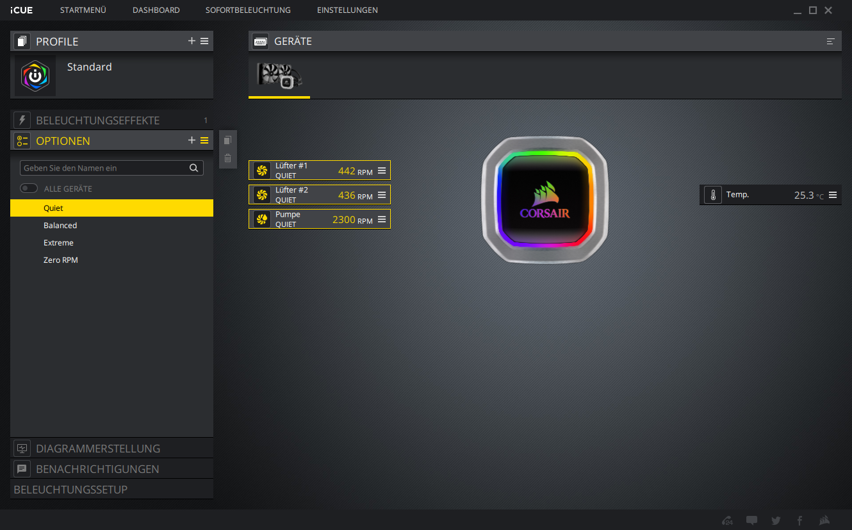
Task: Click the copy icon beside Optionen
Action: pyautogui.click(x=227, y=140)
